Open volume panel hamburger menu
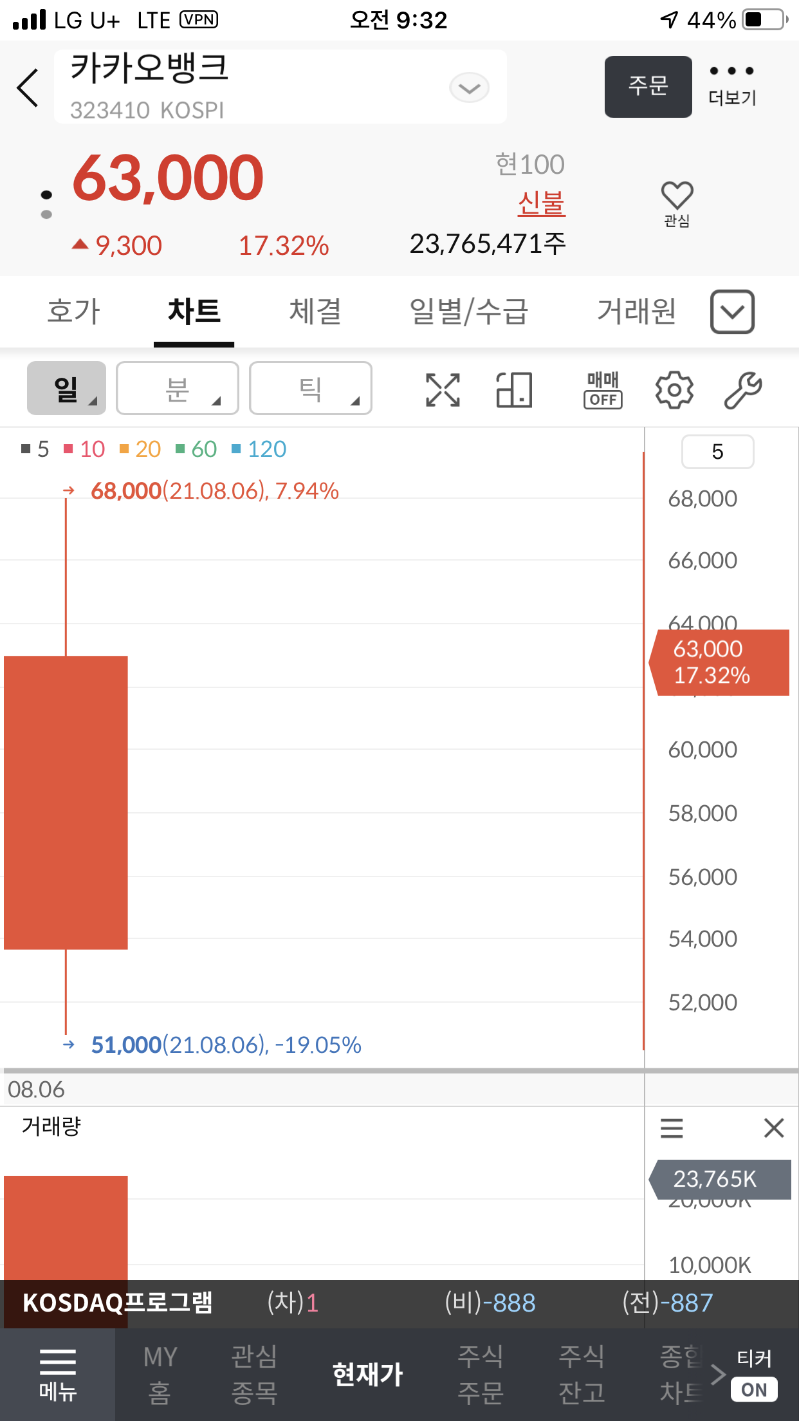Viewport: 799px width, 1421px height. click(672, 1128)
